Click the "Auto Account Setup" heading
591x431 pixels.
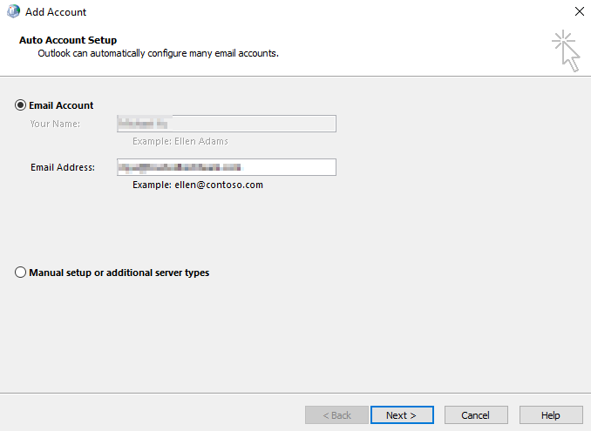[68, 40]
